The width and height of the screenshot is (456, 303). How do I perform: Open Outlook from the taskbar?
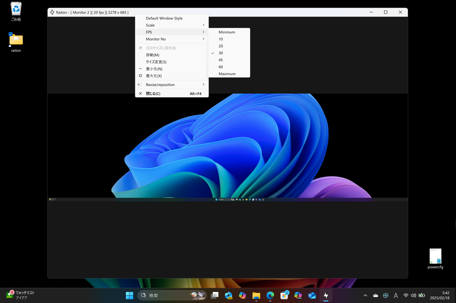point(312,295)
